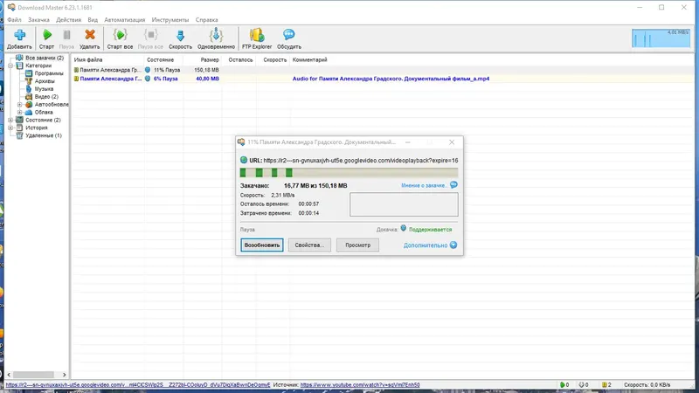Click the Музыка category icon
Image resolution: width=699 pixels, height=393 pixels.
(29, 89)
